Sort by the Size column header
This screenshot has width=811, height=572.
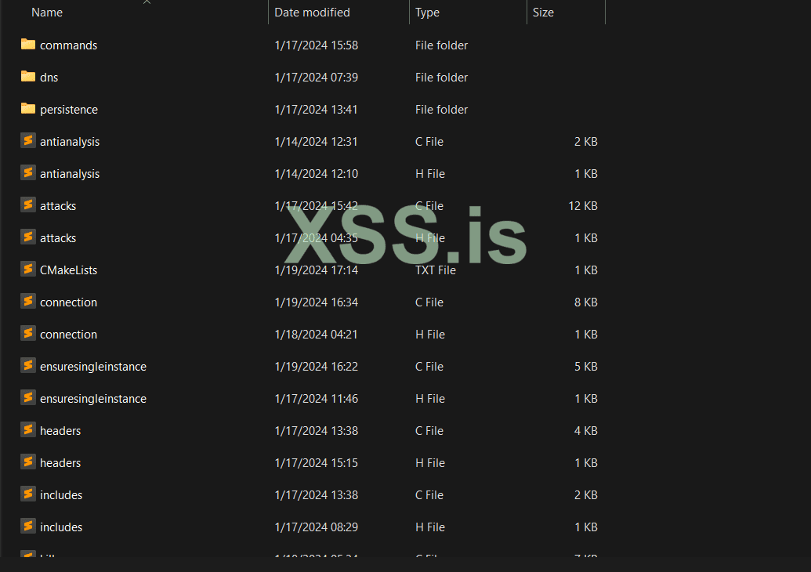[x=543, y=13]
